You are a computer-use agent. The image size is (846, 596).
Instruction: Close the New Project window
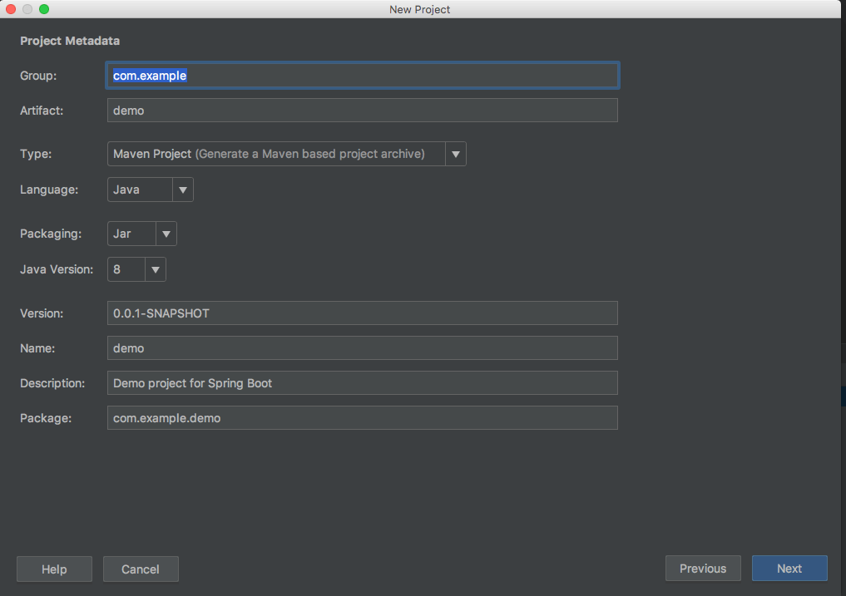click(x=11, y=9)
